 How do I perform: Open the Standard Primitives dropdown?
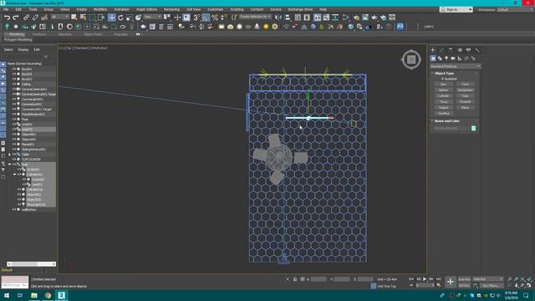pyautogui.click(x=455, y=66)
